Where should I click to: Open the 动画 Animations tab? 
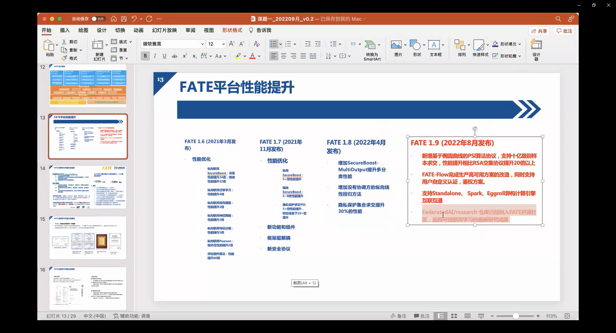tap(139, 30)
